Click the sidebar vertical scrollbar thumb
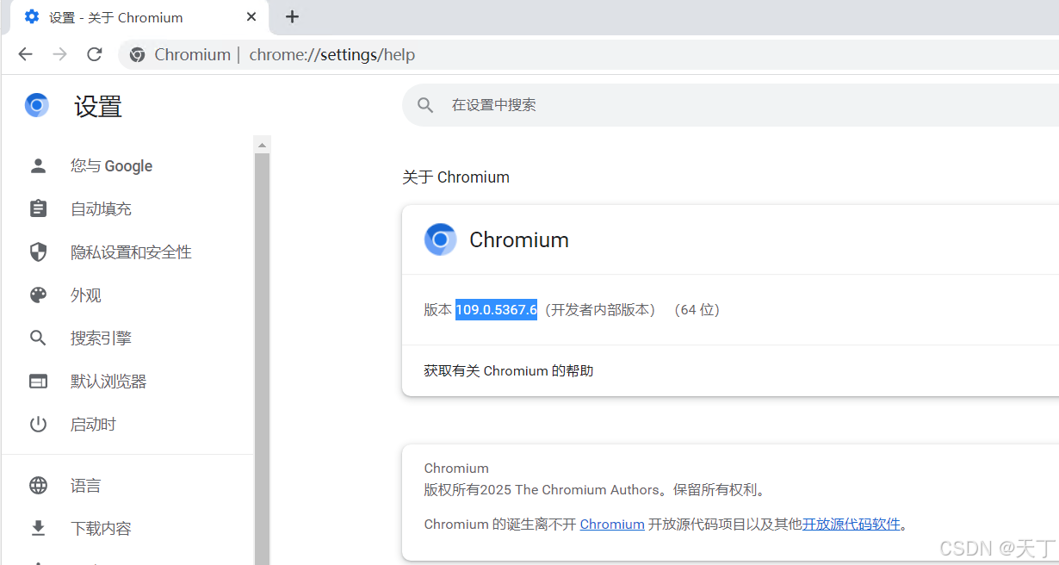 tap(263, 359)
